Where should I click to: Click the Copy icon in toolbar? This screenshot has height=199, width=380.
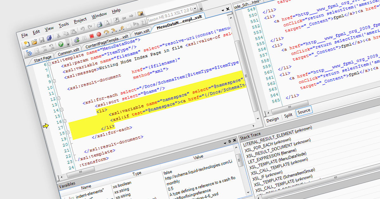[66, 33]
